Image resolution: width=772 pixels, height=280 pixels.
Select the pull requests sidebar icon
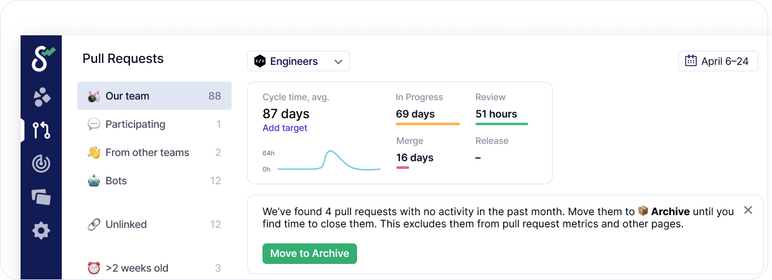pyautogui.click(x=42, y=130)
